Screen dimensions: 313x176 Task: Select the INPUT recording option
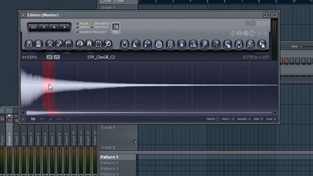[83, 27]
